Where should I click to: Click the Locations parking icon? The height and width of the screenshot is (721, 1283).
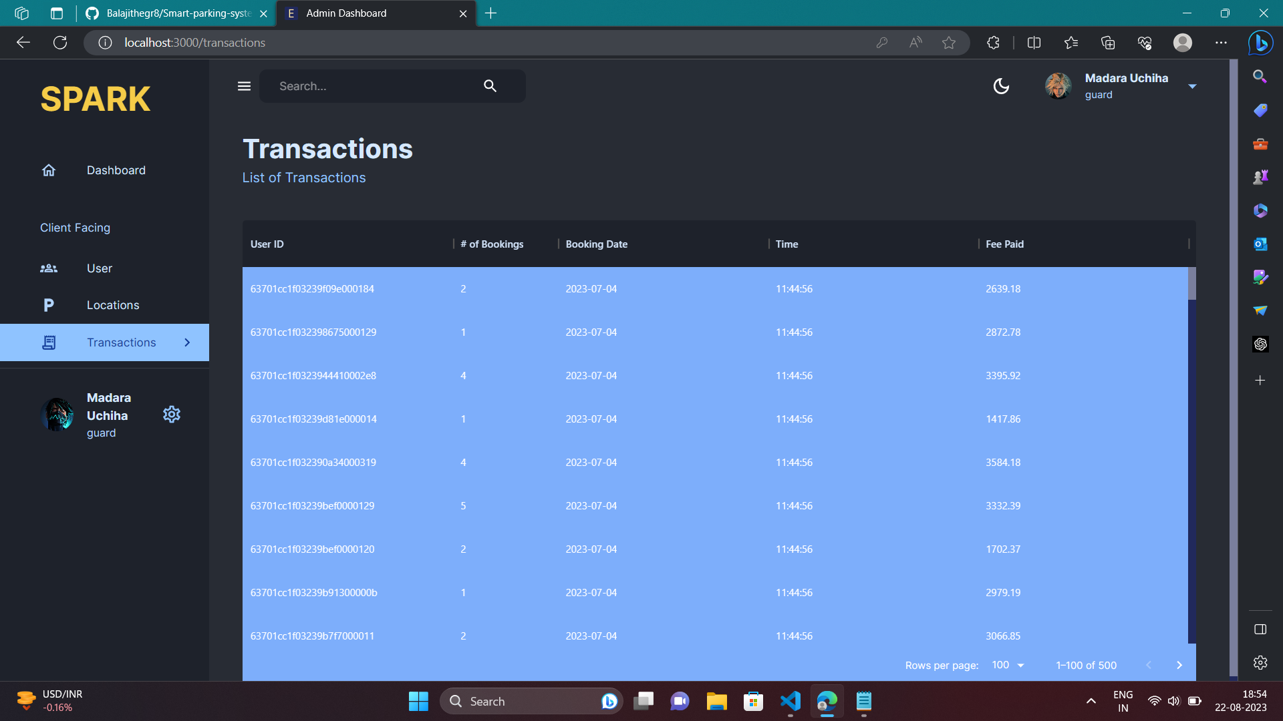click(49, 305)
